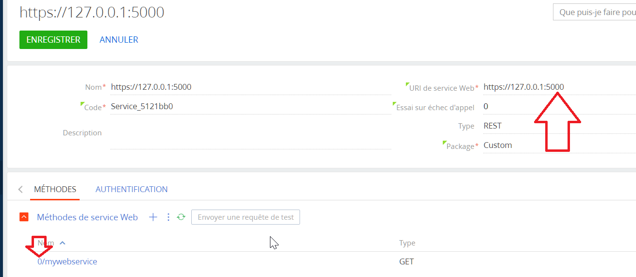Viewport: 636px width, 277px height.
Task: Refresh the web service methods list
Action: (181, 217)
